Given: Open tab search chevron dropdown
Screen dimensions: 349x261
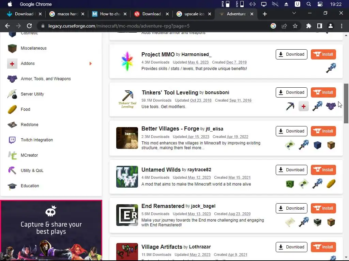Looking at the screenshot, I should (294, 13).
